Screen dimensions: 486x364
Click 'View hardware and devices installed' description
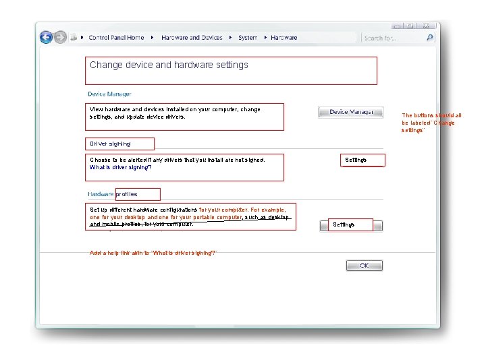[x=175, y=113]
